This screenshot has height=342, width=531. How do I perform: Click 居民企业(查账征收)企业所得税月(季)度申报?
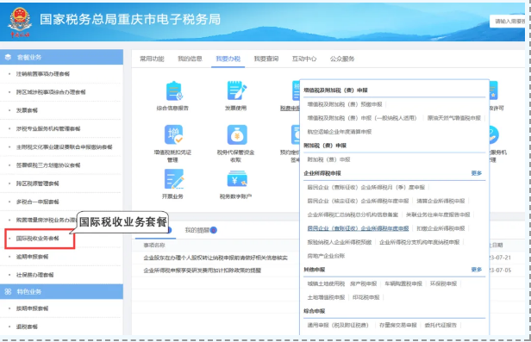(x=366, y=187)
